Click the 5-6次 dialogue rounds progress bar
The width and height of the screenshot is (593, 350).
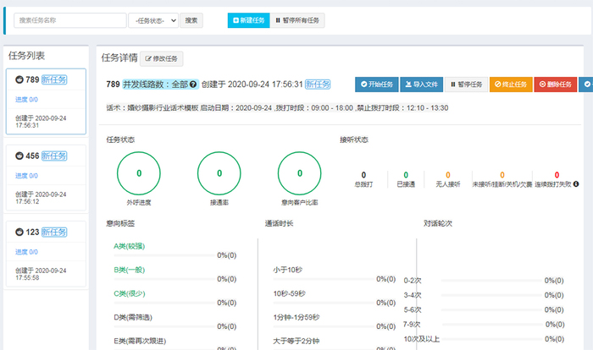(x=491, y=310)
